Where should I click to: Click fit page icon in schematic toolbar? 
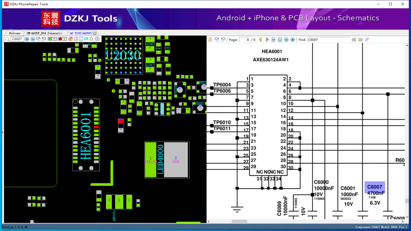point(279,40)
